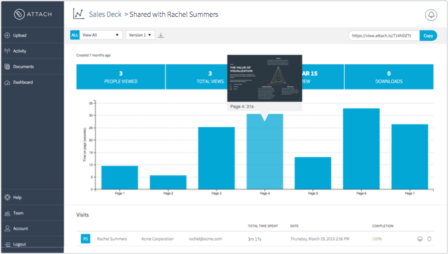The width and height of the screenshot is (448, 254).
Task: Click the download arrow icon beside Version
Action: pyautogui.click(x=161, y=36)
